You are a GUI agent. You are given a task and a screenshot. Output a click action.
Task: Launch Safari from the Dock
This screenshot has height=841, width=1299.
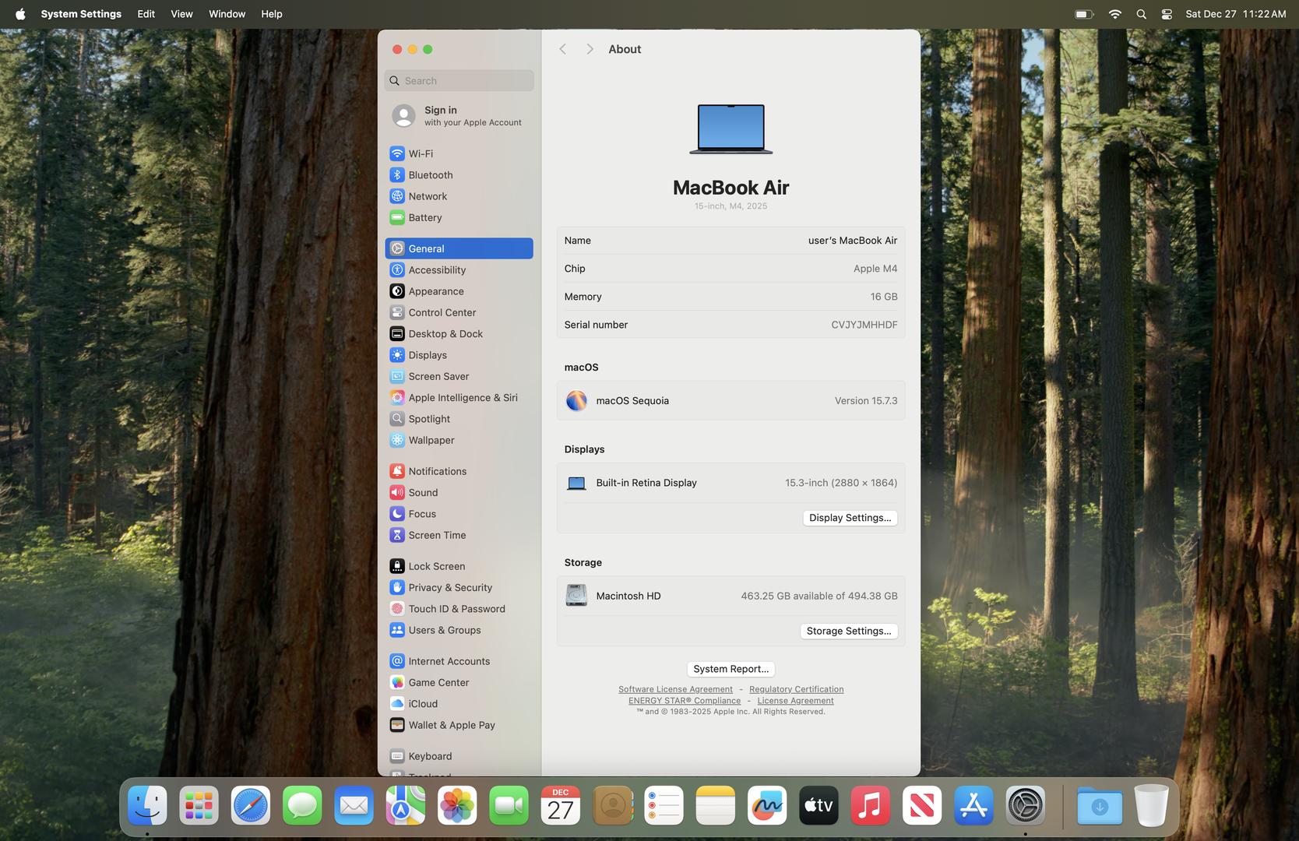click(250, 806)
